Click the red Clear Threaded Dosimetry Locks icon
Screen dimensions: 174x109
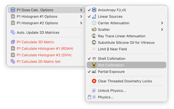tap(94, 81)
